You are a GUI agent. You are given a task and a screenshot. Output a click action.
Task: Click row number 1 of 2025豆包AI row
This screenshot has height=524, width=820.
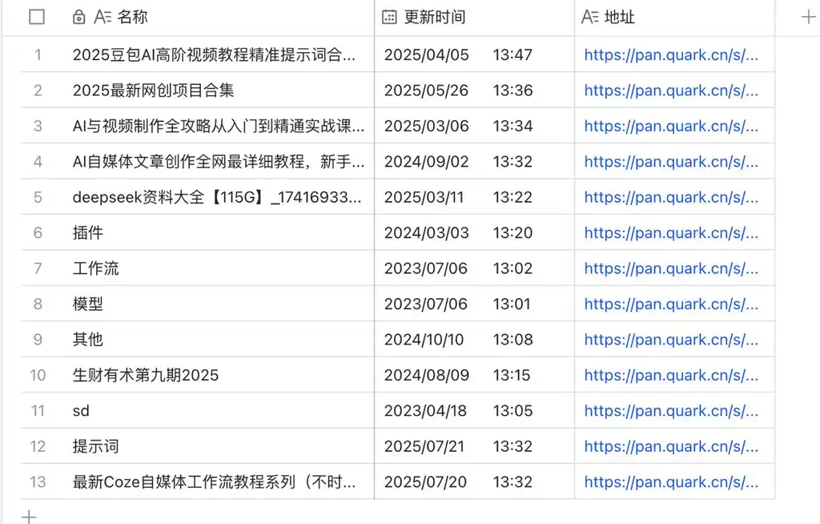[x=38, y=55]
